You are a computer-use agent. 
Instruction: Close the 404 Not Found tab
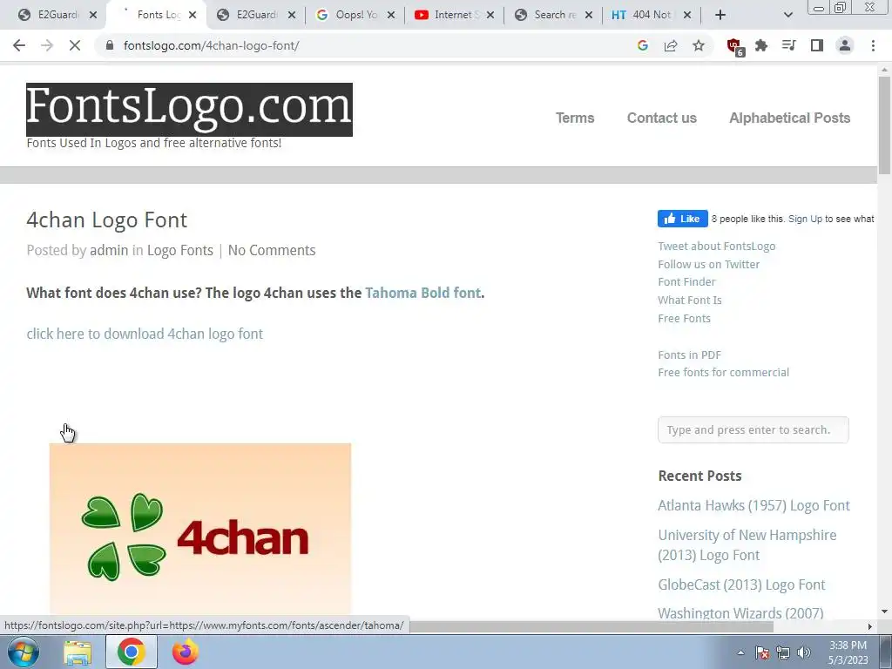pyautogui.click(x=687, y=15)
